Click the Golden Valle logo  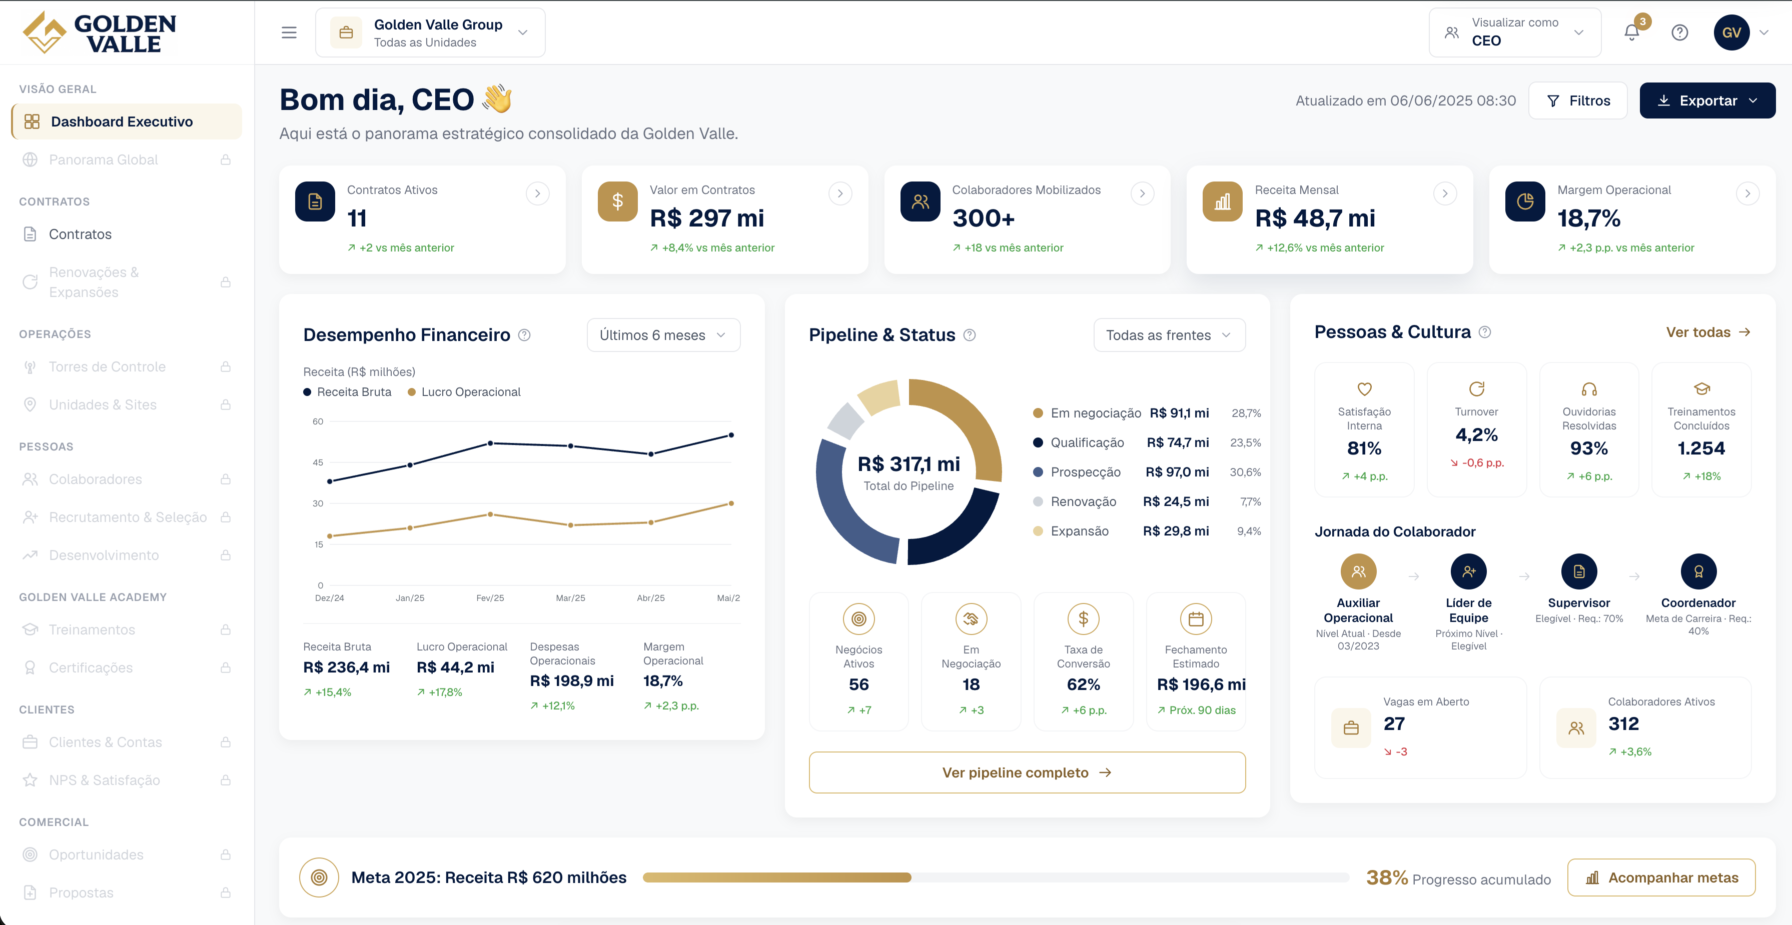(x=100, y=32)
